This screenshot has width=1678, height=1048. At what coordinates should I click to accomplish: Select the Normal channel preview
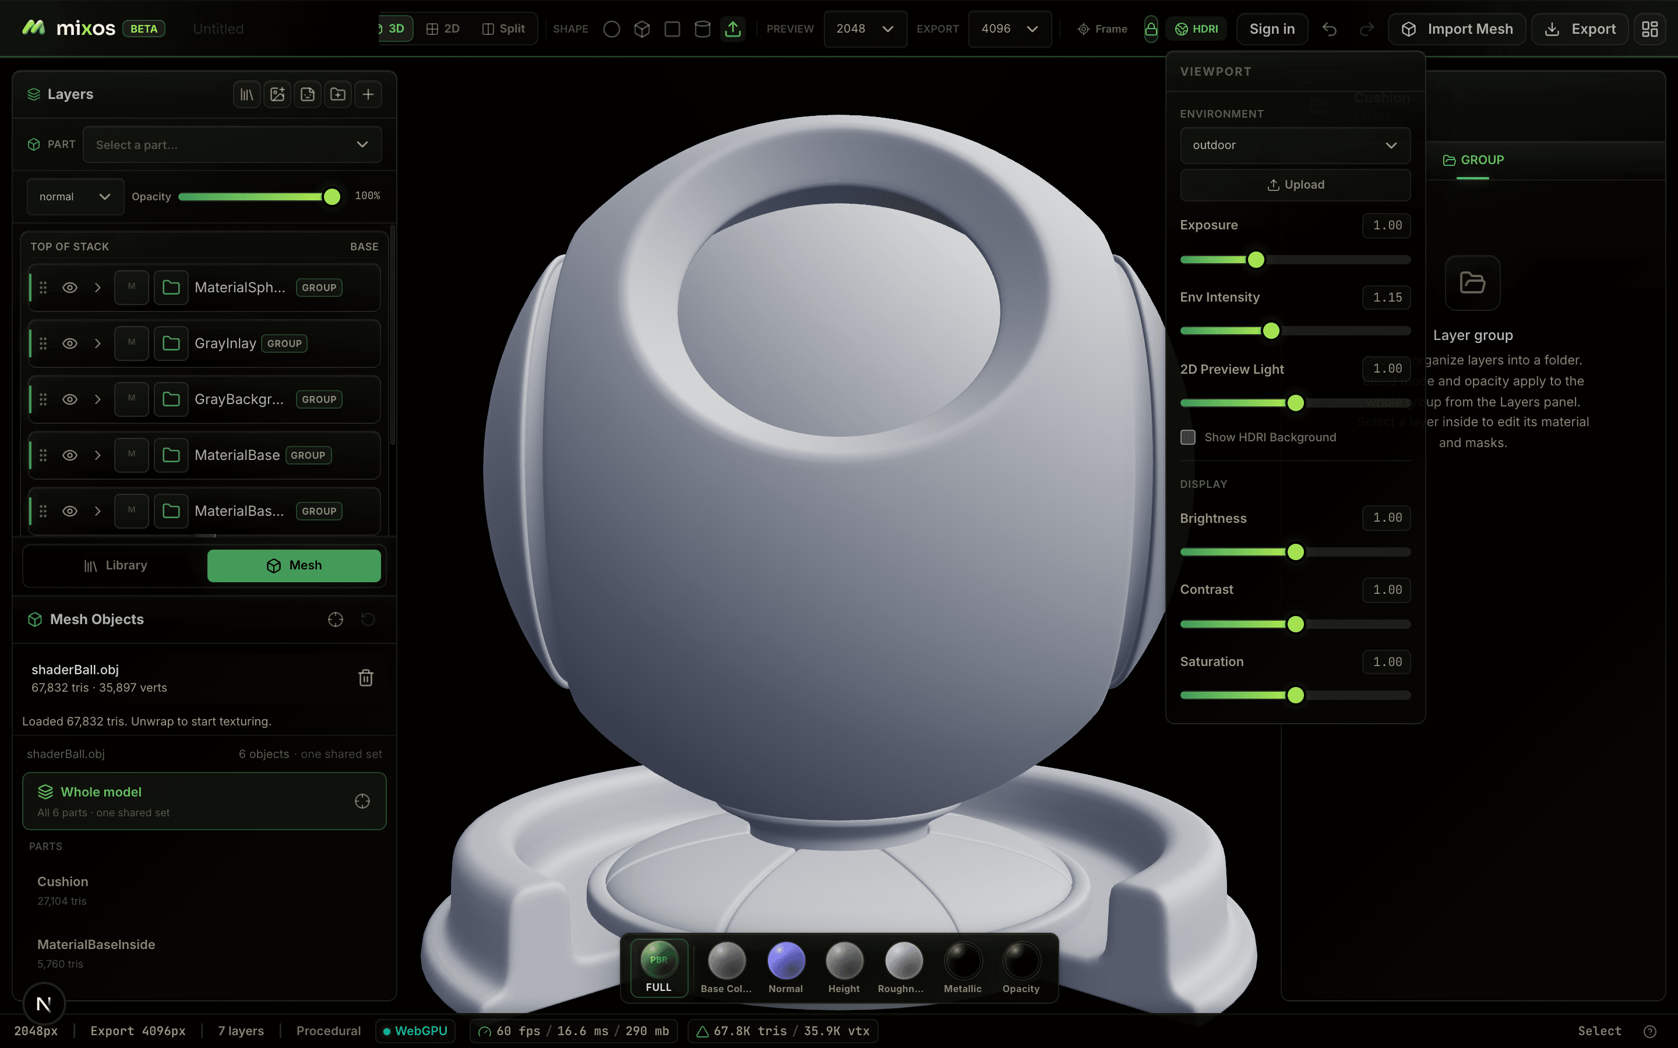coord(785,968)
